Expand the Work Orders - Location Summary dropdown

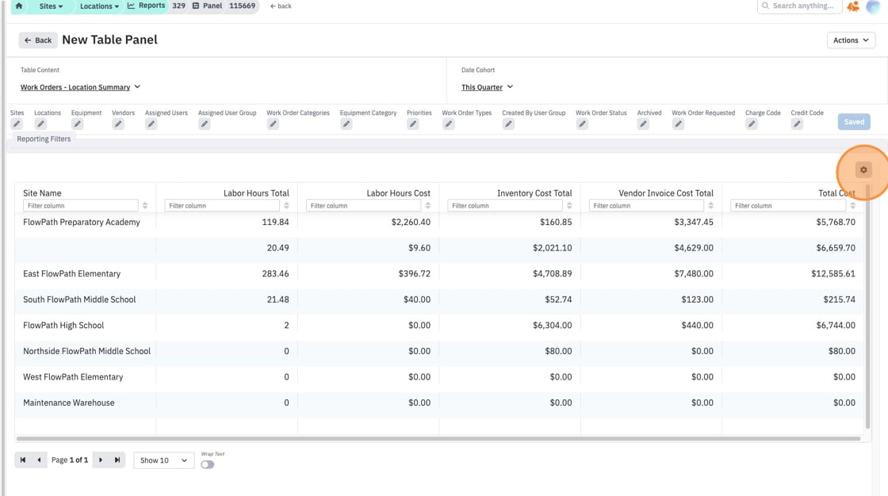click(80, 87)
